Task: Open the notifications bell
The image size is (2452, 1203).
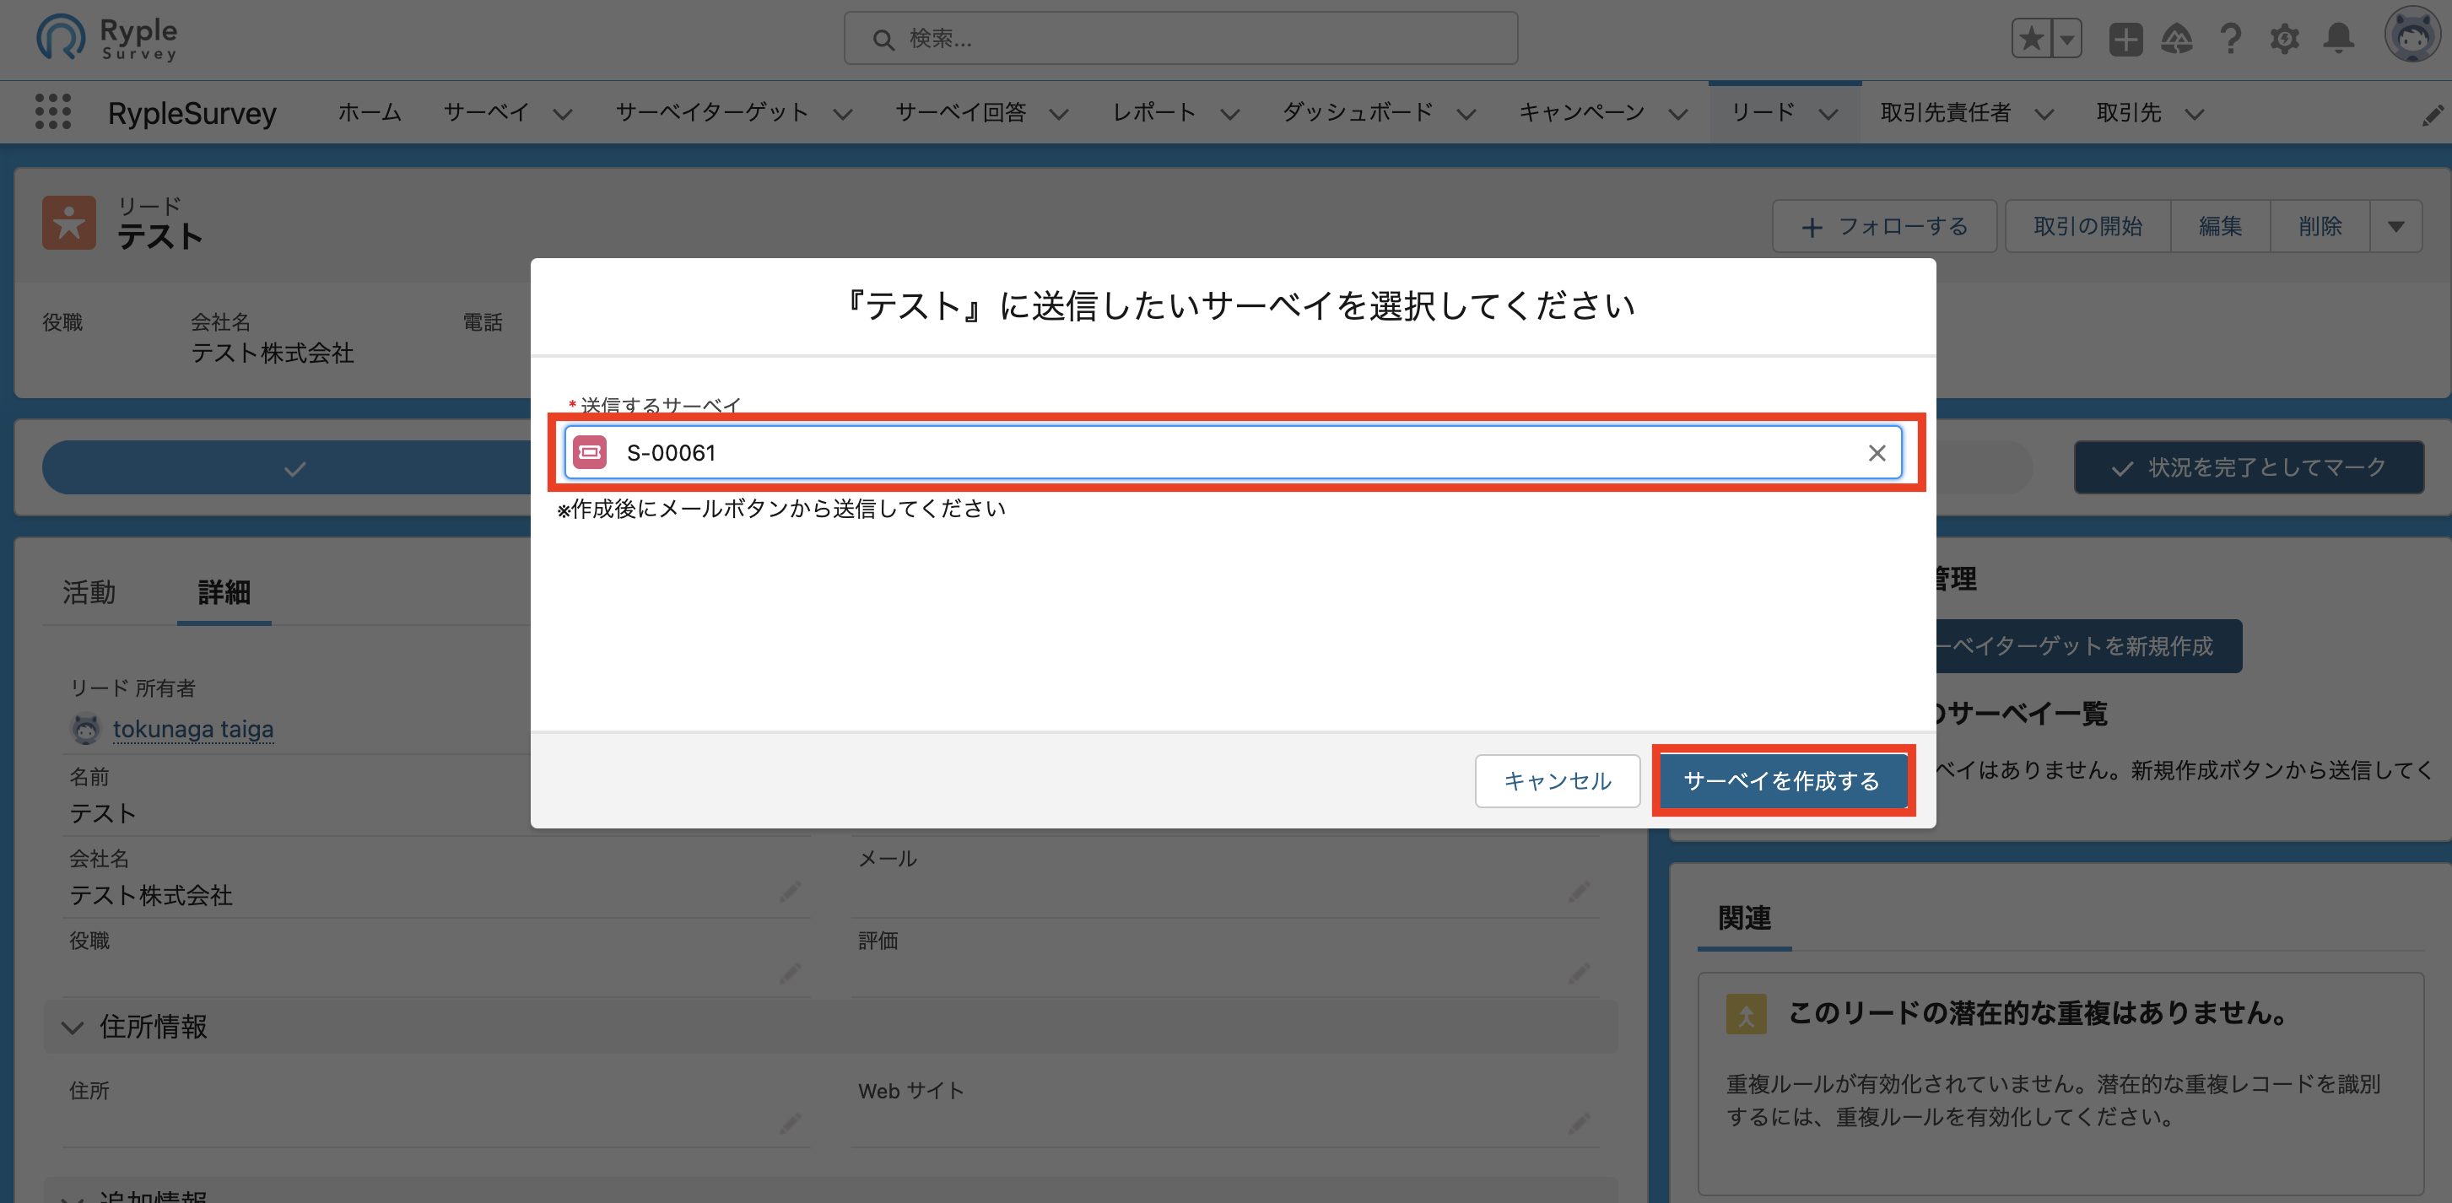Action: 2338,39
